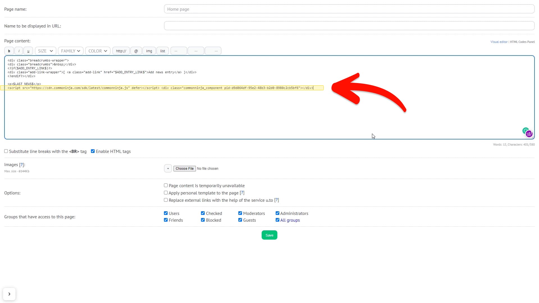Apply underline formatting with the u button
539x303 pixels.
[28, 51]
